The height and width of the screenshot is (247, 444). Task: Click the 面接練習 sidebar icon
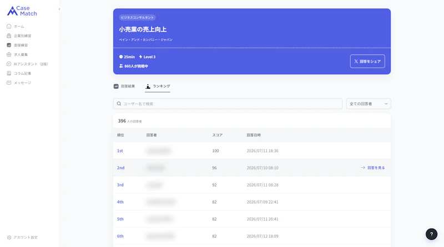9,45
